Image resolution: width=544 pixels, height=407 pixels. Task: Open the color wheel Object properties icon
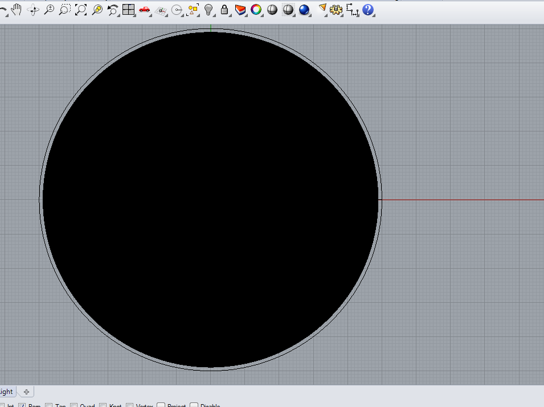256,10
